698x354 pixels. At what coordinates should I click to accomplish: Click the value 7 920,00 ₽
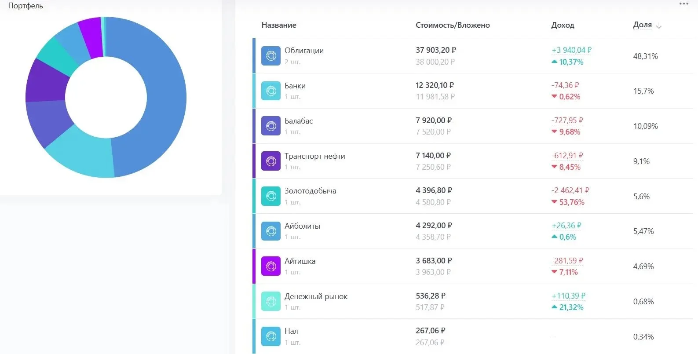(434, 120)
